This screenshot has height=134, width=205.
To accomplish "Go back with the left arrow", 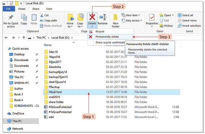I will coord(6,38).
